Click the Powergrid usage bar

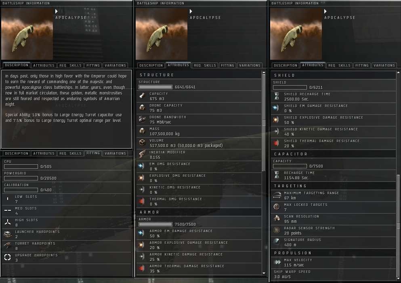tap(21, 178)
